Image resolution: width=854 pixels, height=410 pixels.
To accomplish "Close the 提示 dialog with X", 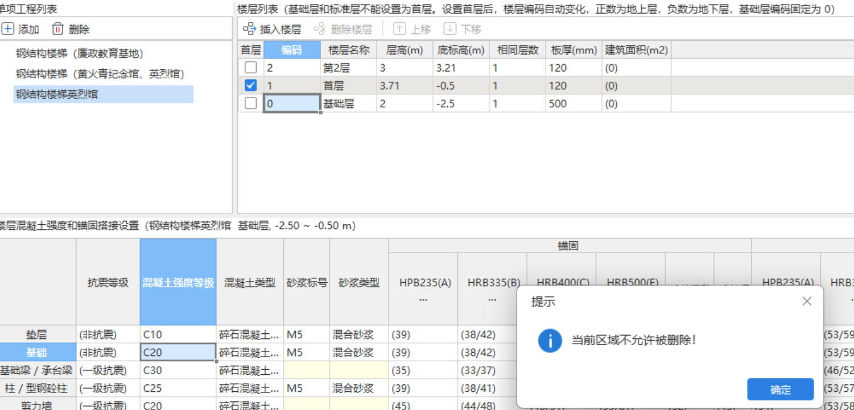I will [x=807, y=302].
